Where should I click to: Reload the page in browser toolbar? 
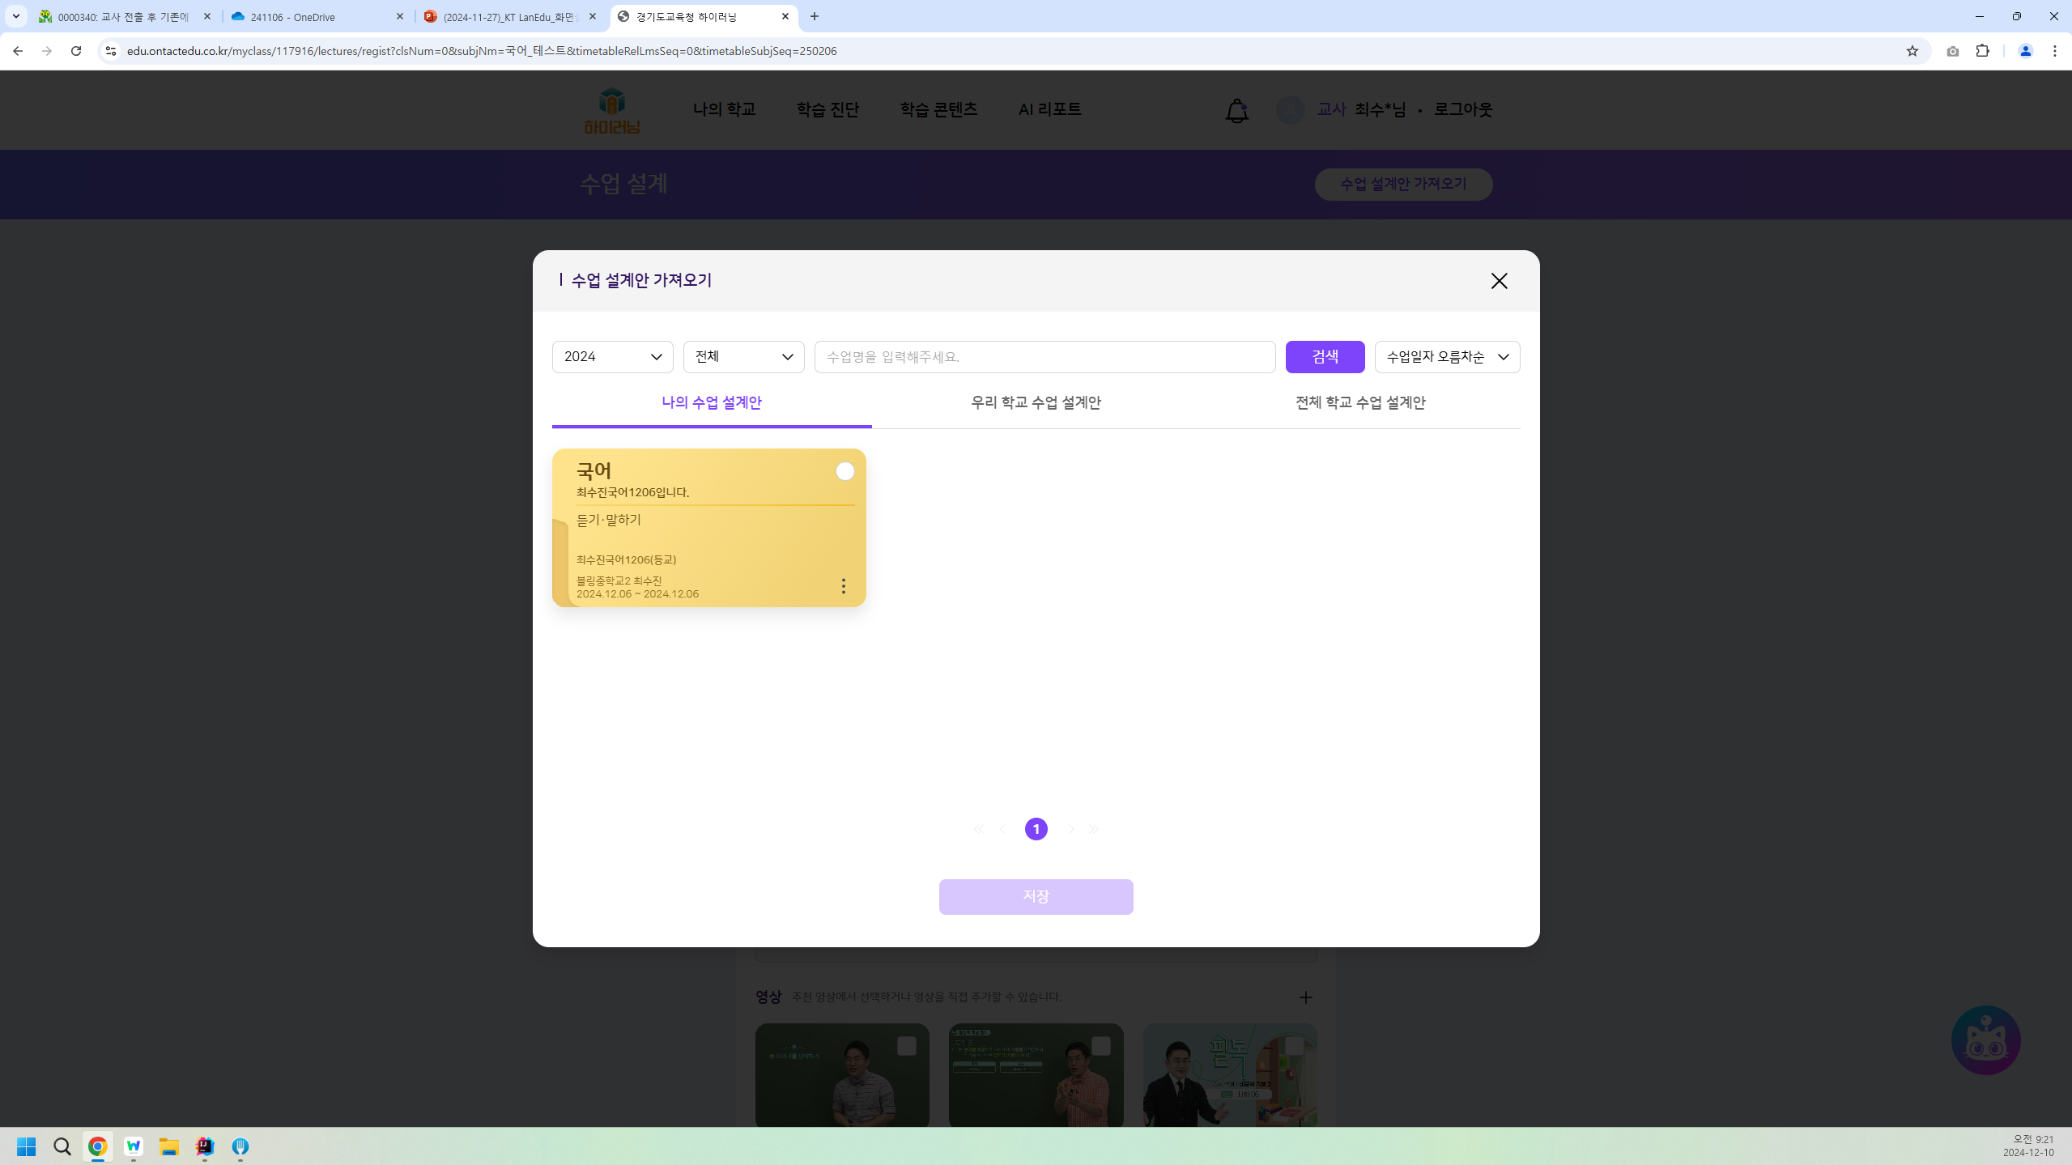tap(76, 51)
